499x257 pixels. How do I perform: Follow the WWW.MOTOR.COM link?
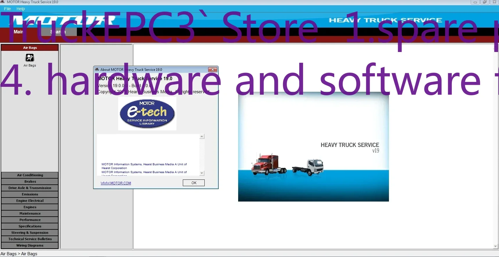click(x=116, y=183)
